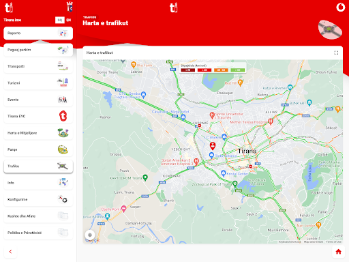Switch language to EN
This screenshot has width=349, height=262.
click(x=69, y=20)
